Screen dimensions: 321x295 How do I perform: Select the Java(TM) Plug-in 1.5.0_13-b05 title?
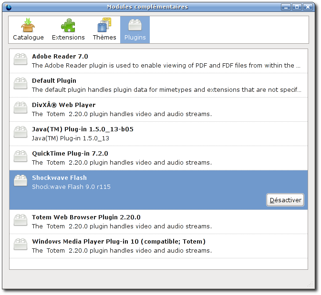(x=83, y=129)
